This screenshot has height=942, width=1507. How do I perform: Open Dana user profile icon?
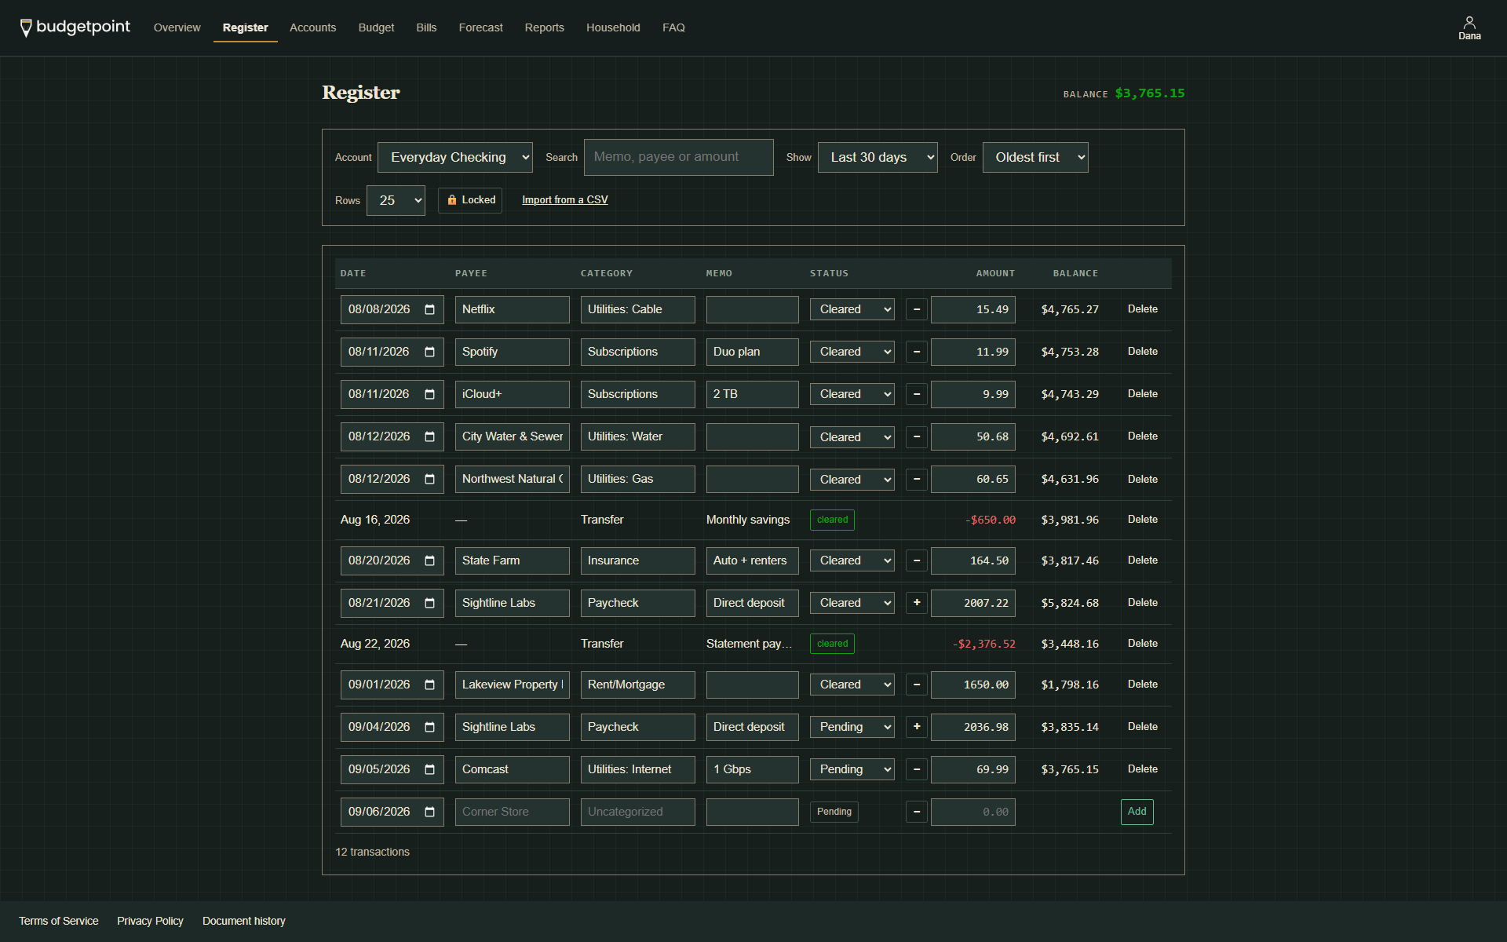1469,27
